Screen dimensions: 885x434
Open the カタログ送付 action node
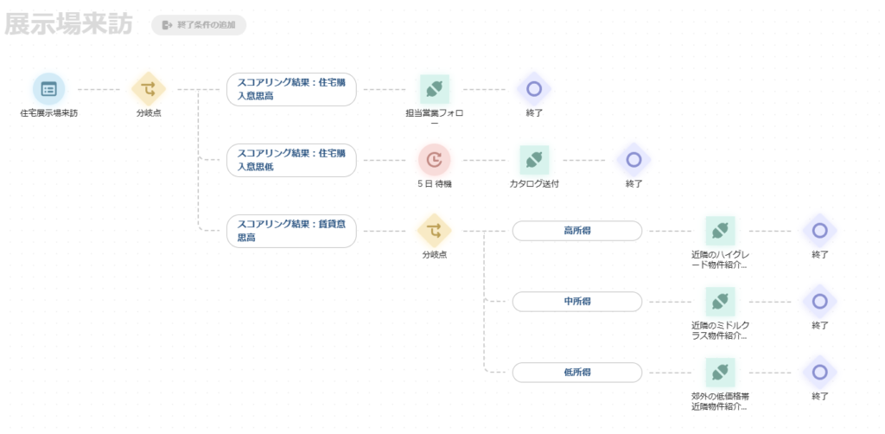click(x=534, y=160)
